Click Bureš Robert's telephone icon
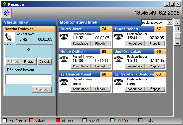Image resolution: width=183 pixels, height=125 pixels. click(x=118, y=37)
